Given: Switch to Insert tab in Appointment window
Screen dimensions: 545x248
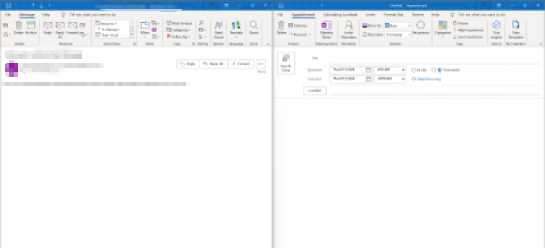Looking at the screenshot, I should point(371,15).
